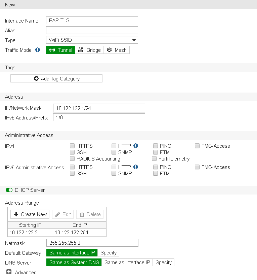The image size is (257, 280).
Task: Click the Interface Name field
Action: pos(92,21)
